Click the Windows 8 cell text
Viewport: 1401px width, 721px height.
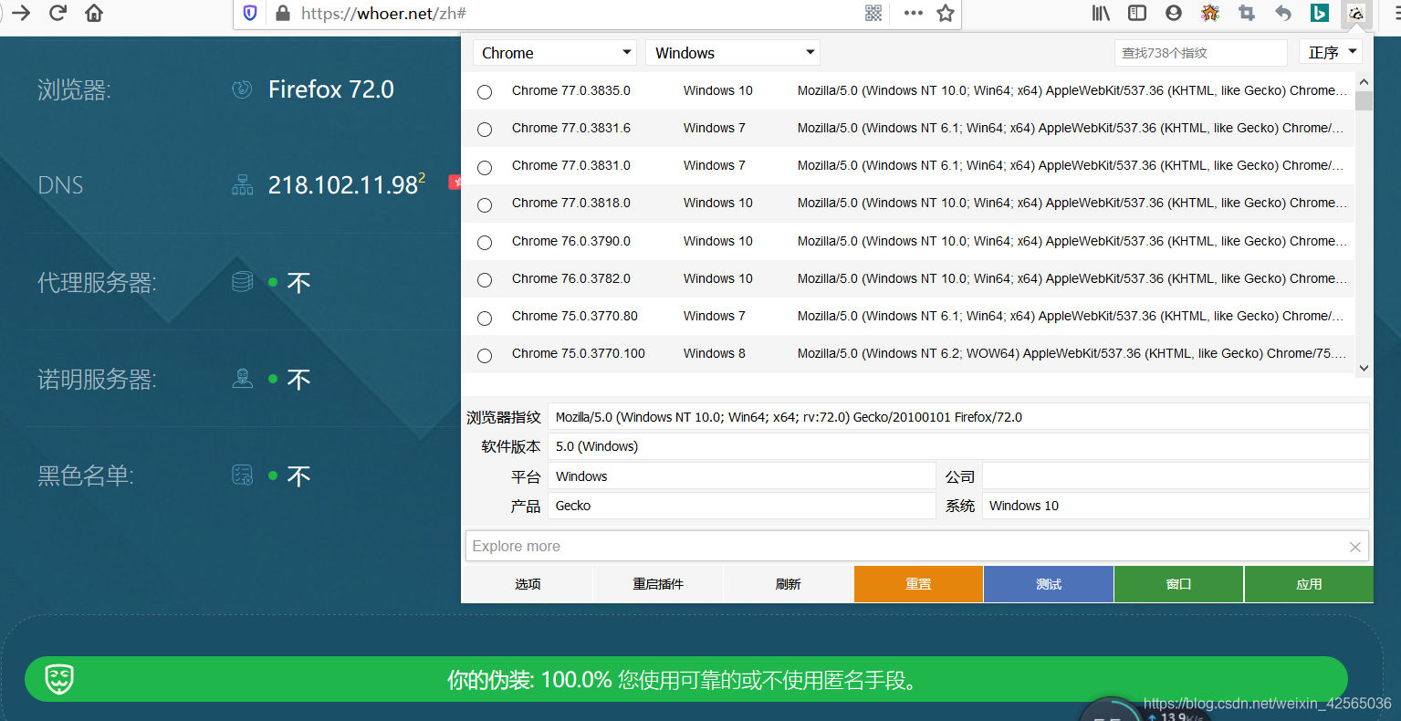coord(715,353)
